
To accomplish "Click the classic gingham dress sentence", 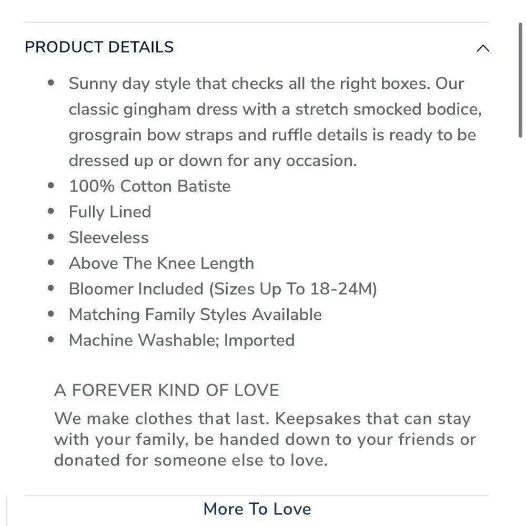I will click(x=276, y=109).
